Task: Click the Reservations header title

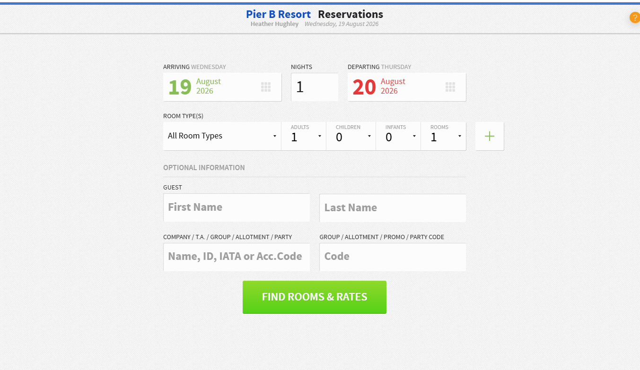Action: click(351, 14)
